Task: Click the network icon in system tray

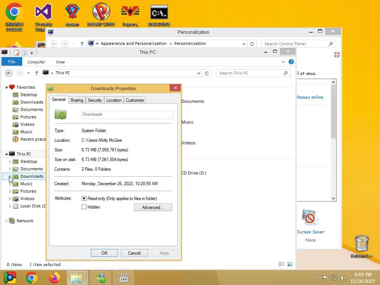Action: (x=334, y=278)
